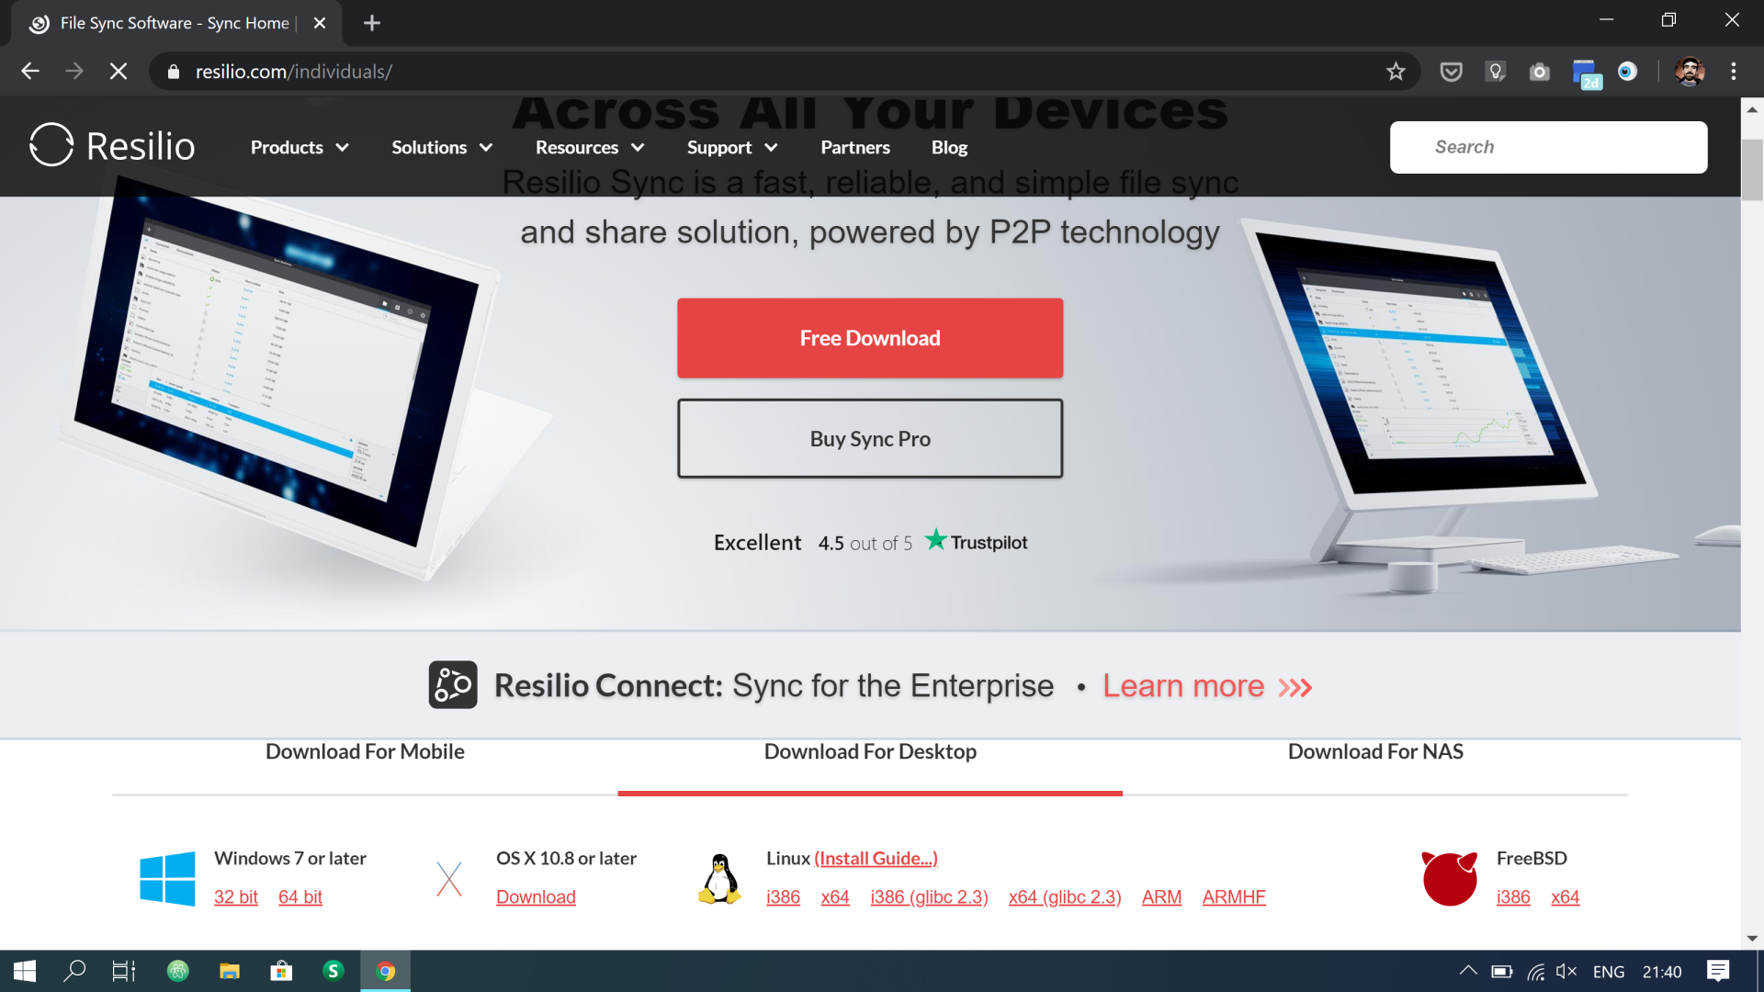Follow the Learn more link
Viewport: 1764px width, 992px height.
(1207, 686)
